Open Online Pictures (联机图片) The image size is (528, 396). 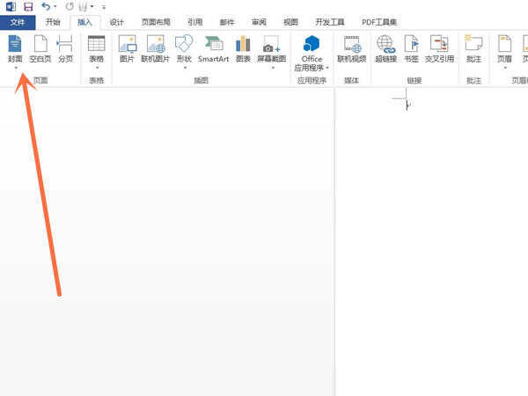155,49
